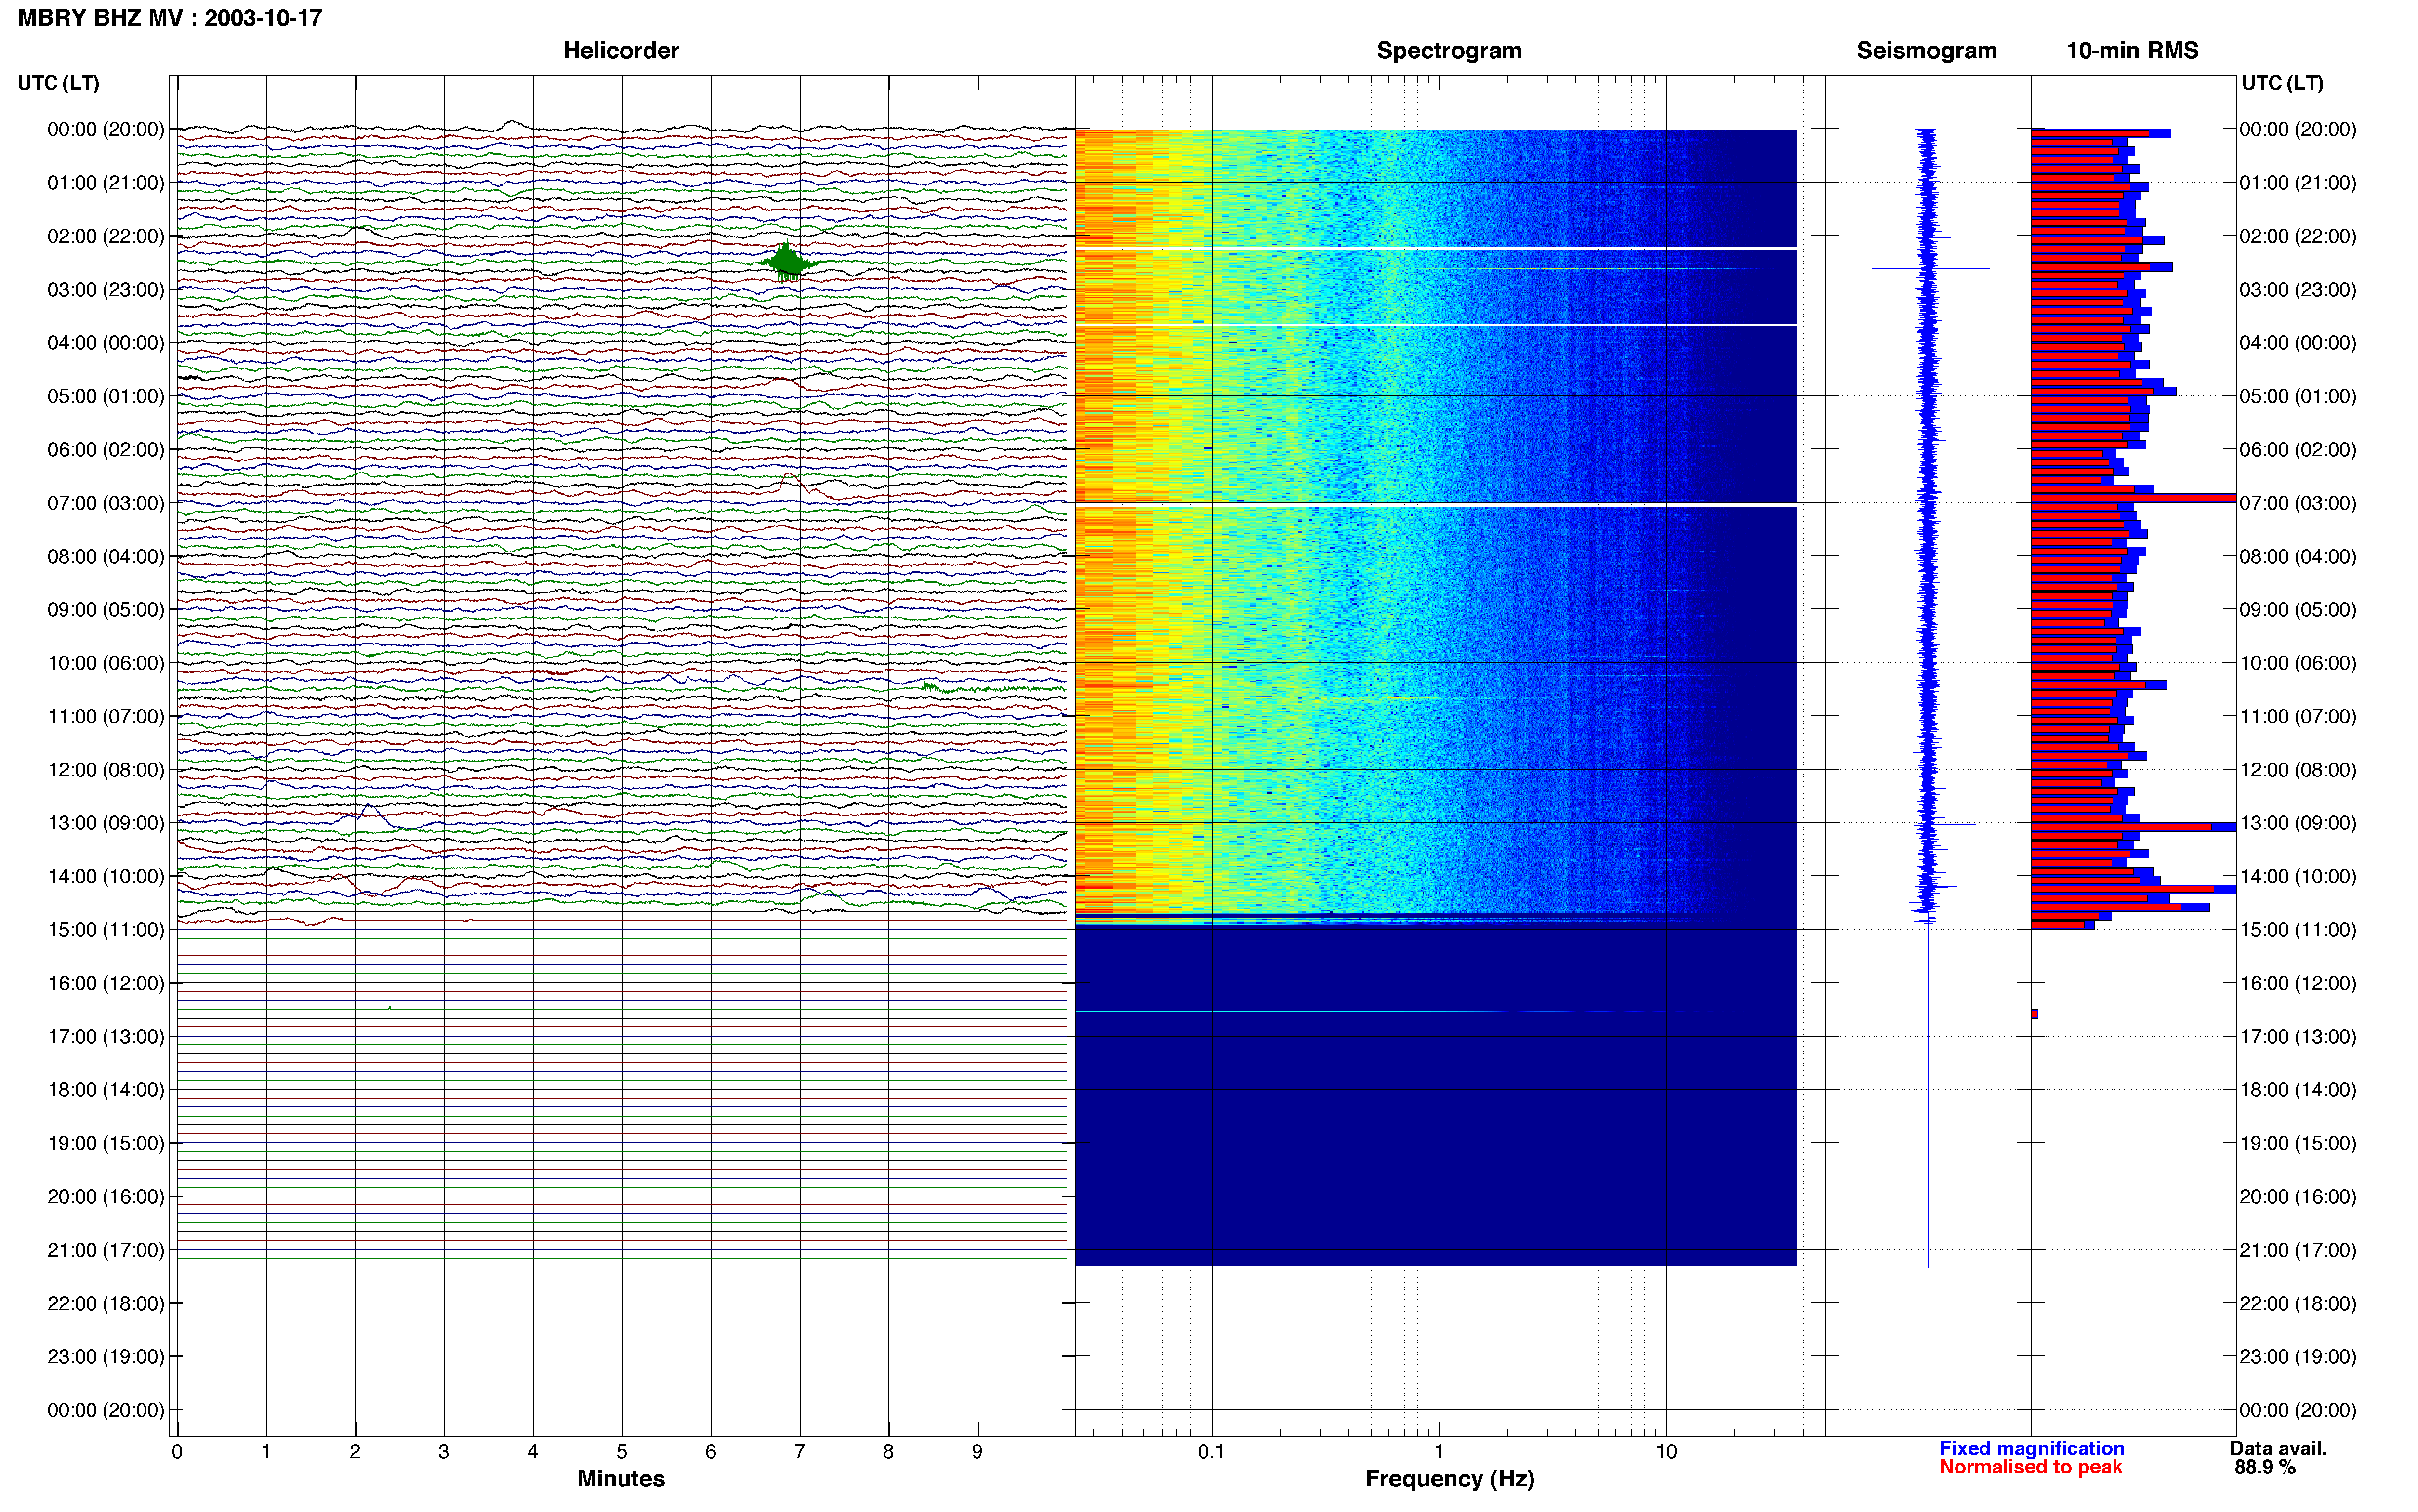Viewport: 2418px width, 1512px height.
Task: Click the '21:00 (17:00)' label on the Helicorder axis
Action: (x=105, y=1250)
